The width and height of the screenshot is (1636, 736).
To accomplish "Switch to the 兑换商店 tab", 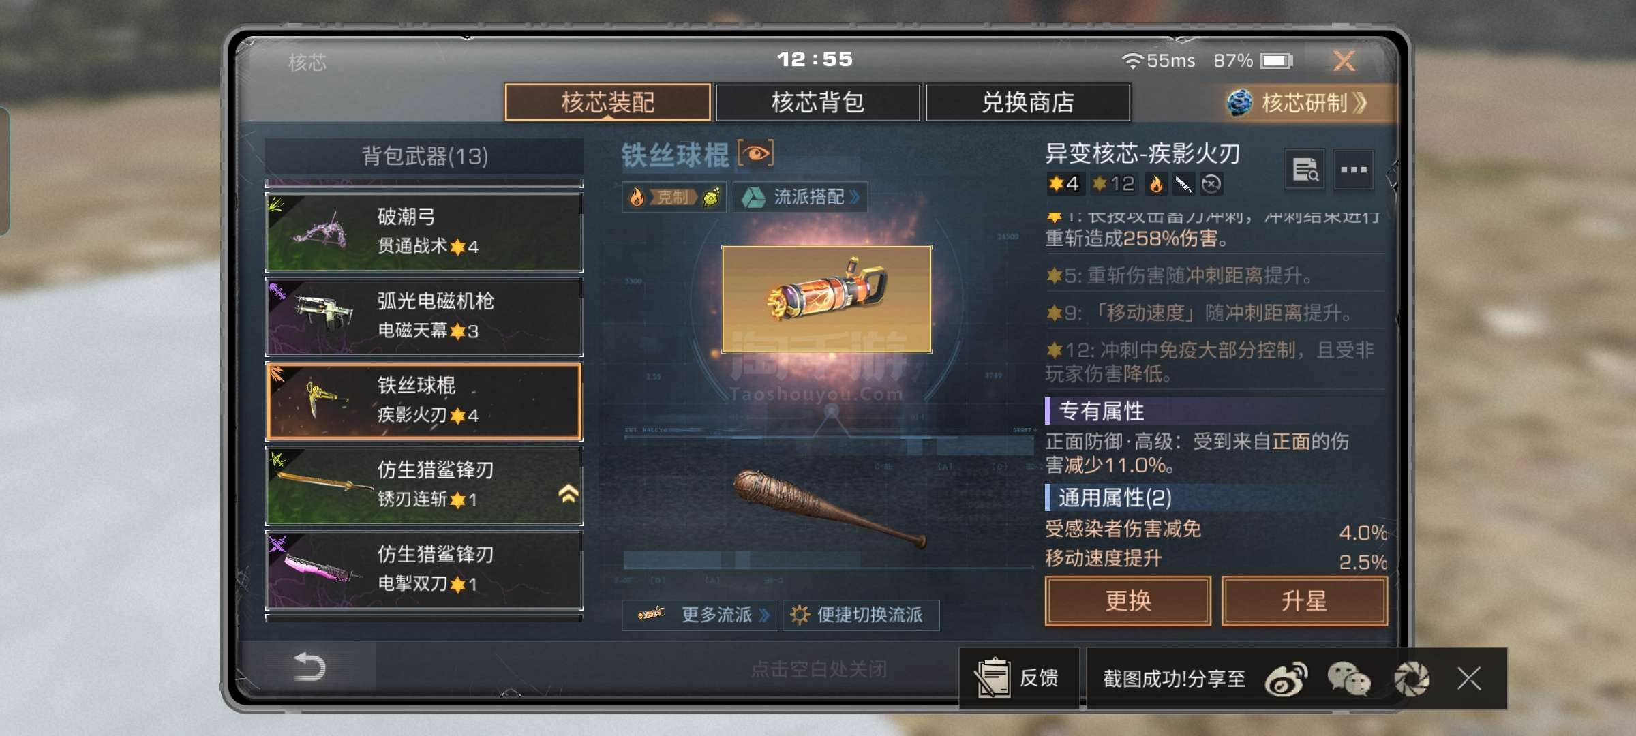I will 1028,102.
